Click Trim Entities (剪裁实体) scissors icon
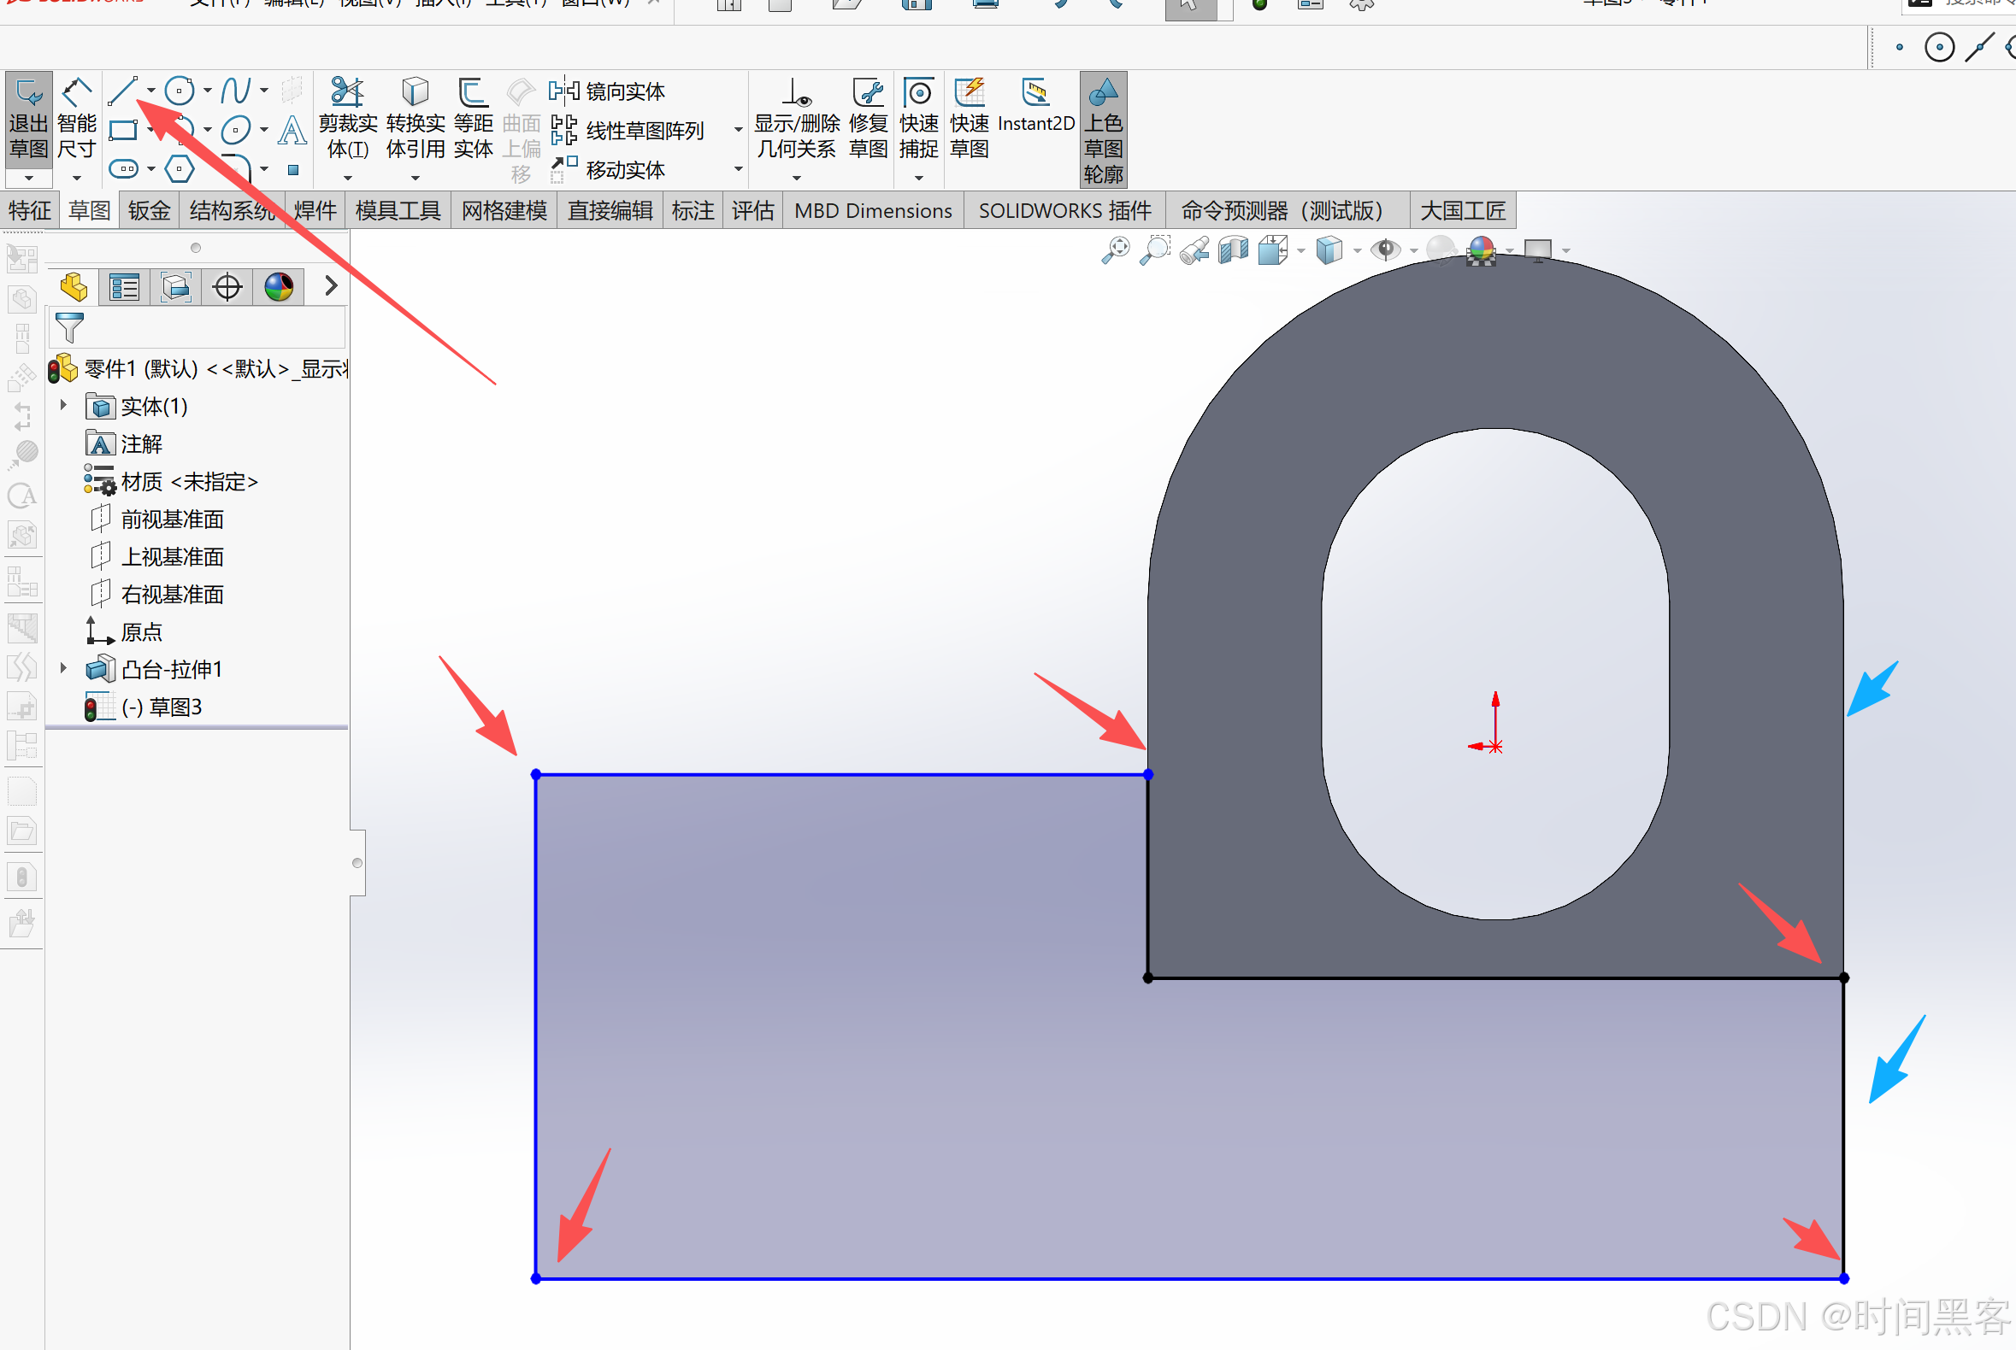The width and height of the screenshot is (2016, 1350). [347, 92]
